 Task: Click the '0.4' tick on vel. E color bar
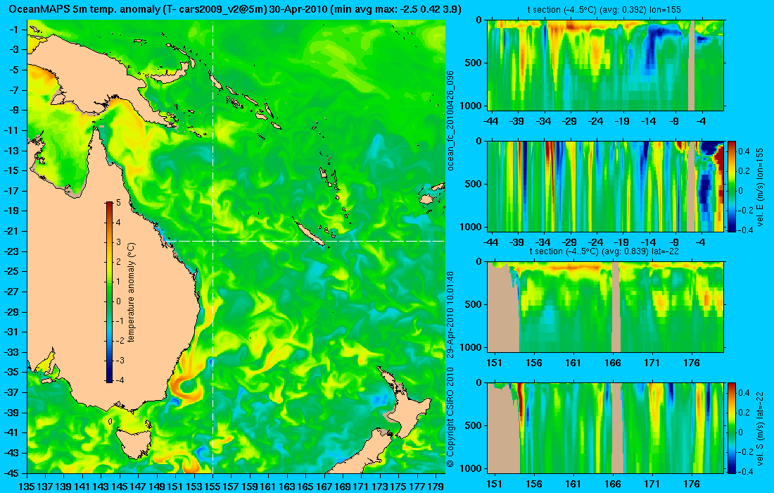click(x=744, y=151)
